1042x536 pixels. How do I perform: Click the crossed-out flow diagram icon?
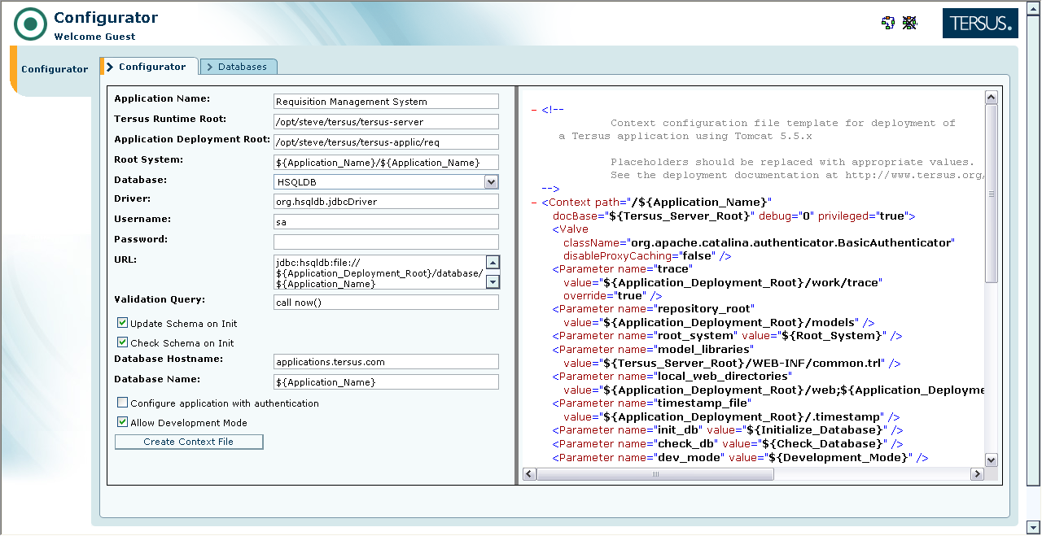coord(909,23)
